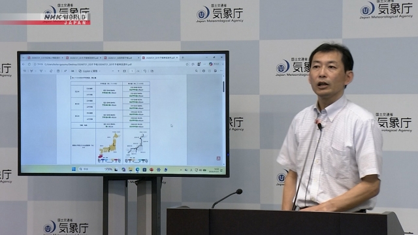Show hidden system tray icons chevron
Viewport: 418px width, 235px height.
pyautogui.click(x=181, y=170)
